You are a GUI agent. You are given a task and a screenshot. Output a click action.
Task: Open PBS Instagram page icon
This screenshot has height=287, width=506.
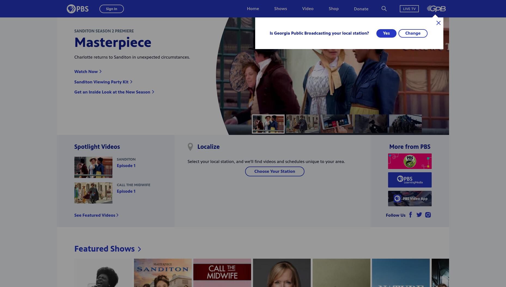(x=428, y=215)
